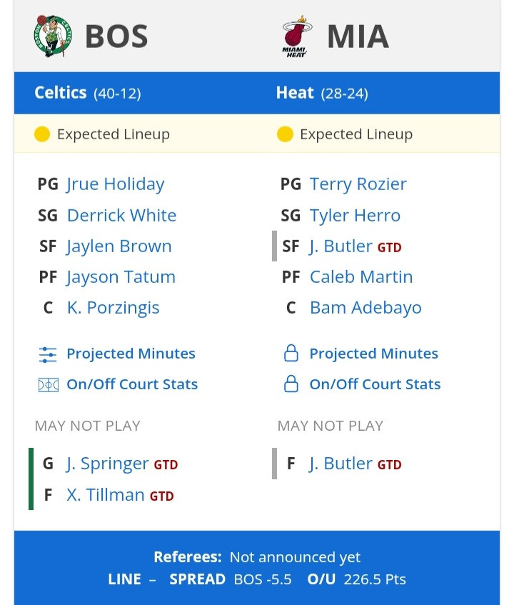Open Jrue Holiday's player page
This screenshot has height=605, width=514.
(116, 184)
